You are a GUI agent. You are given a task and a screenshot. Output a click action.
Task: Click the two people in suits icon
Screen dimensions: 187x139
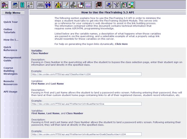pyautogui.click(x=48, y=5)
